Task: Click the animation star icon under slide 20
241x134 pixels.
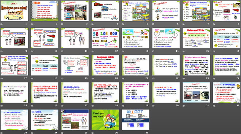Action: pos(92,79)
